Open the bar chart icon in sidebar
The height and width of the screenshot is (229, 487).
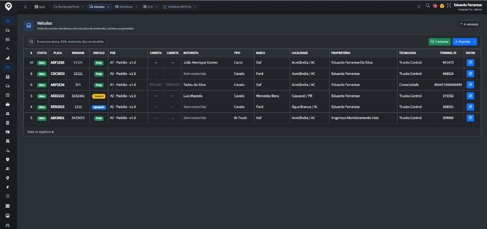point(8,58)
